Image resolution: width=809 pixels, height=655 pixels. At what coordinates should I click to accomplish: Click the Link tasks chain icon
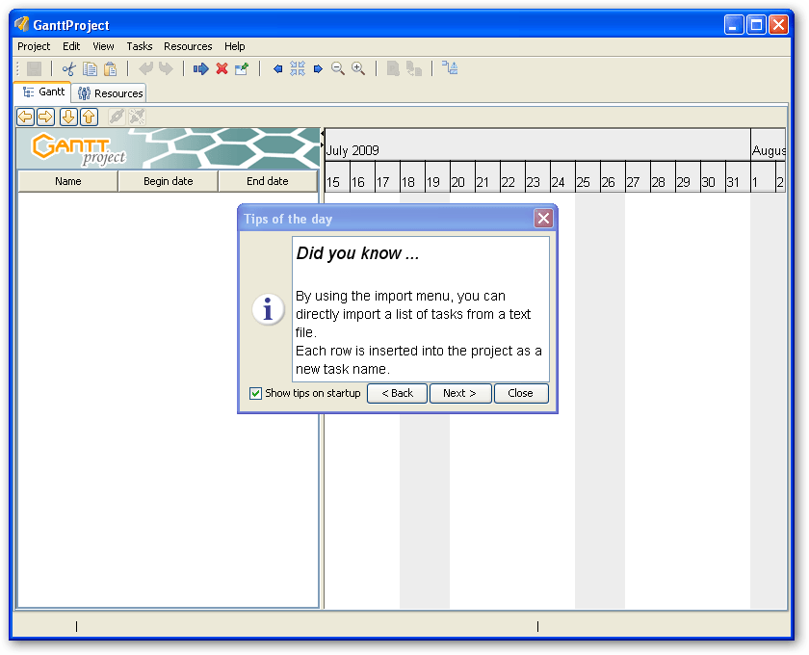coord(117,117)
